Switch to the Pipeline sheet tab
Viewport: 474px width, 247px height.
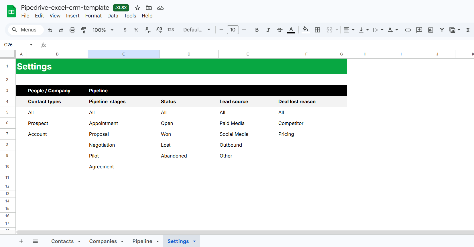click(142, 241)
